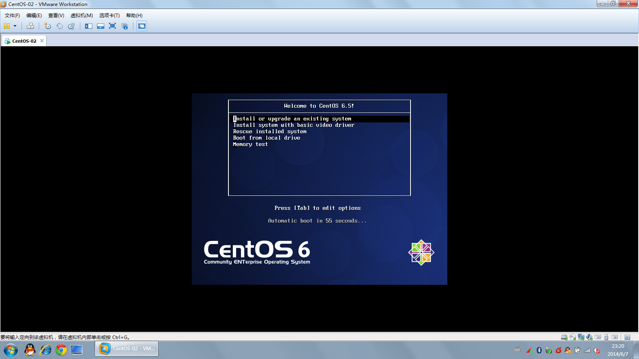Click the show desktop button

coord(636,350)
